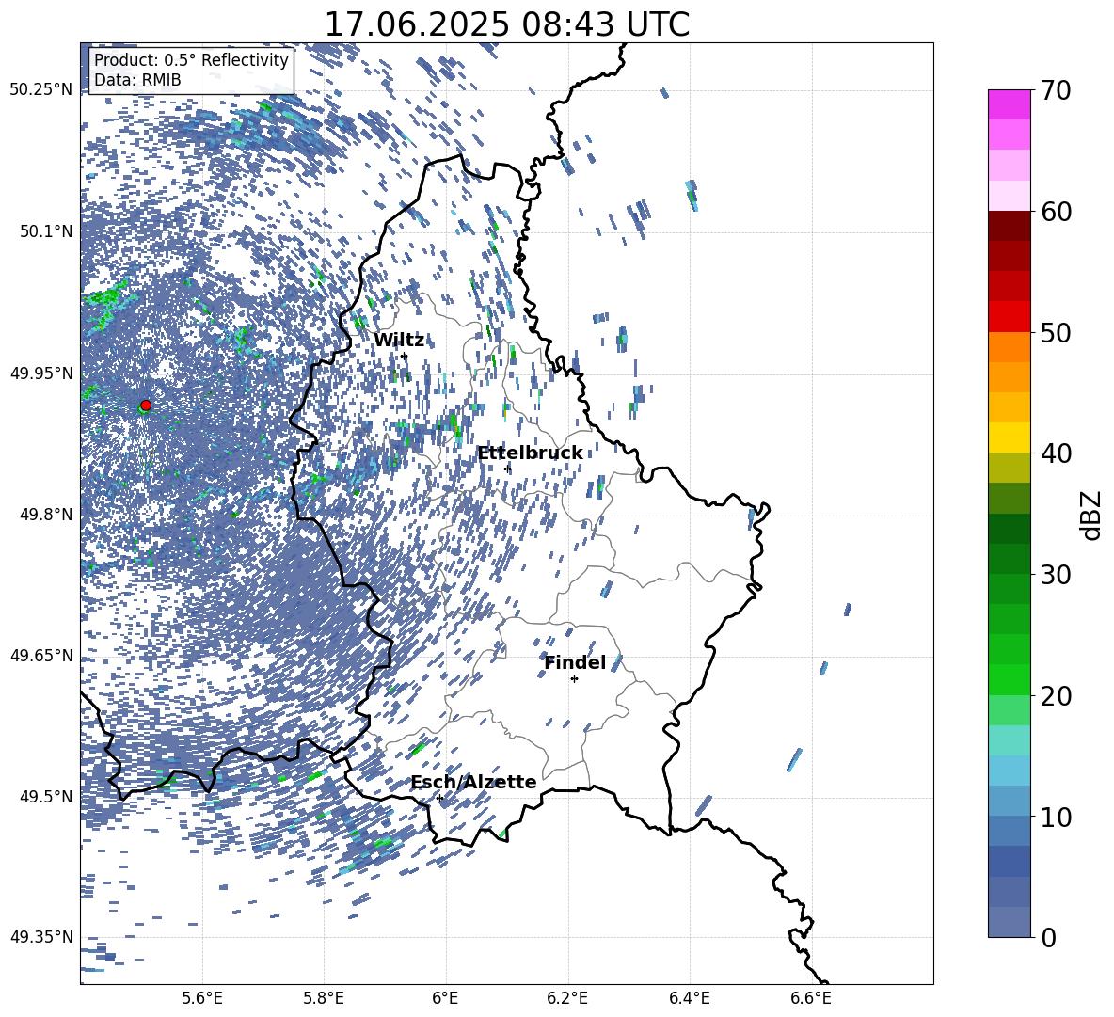Click the Findel station label
This screenshot has height=1017, width=1114.
(x=576, y=662)
